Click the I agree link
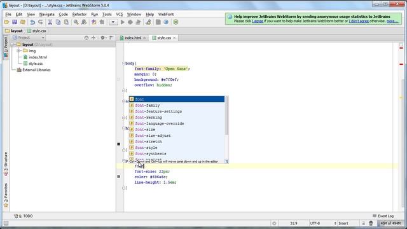 click(258, 21)
